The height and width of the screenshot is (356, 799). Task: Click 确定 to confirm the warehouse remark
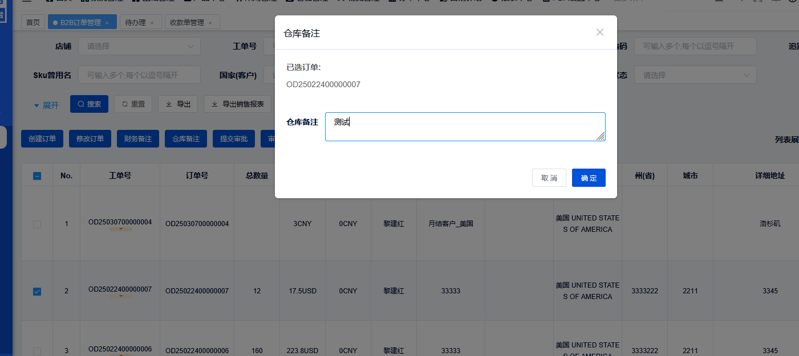[589, 178]
